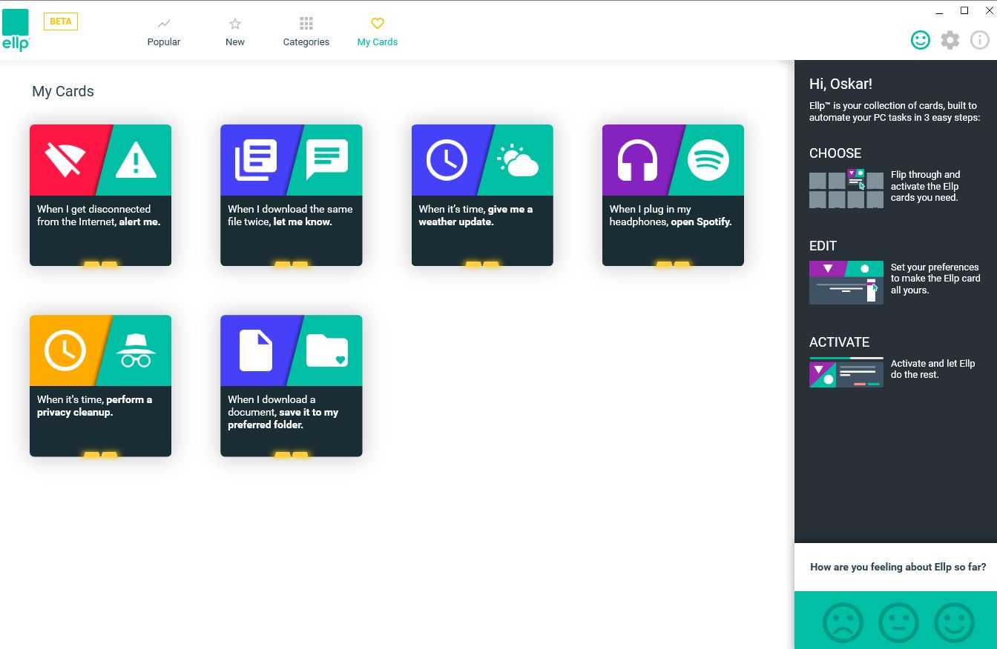Toggle the yellow active indicator on Internet alert card
The width and height of the screenshot is (997, 649).
tap(100, 263)
